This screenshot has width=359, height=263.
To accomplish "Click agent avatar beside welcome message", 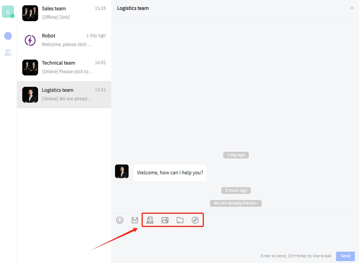I will 122,171.
